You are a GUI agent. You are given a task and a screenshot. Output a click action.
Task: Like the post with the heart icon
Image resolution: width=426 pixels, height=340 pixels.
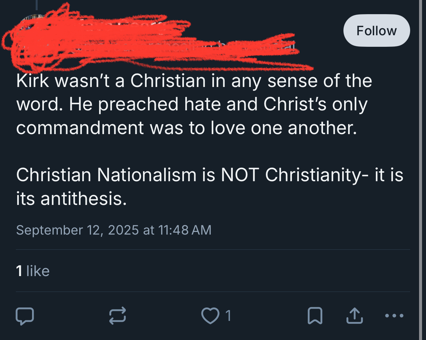pyautogui.click(x=210, y=316)
